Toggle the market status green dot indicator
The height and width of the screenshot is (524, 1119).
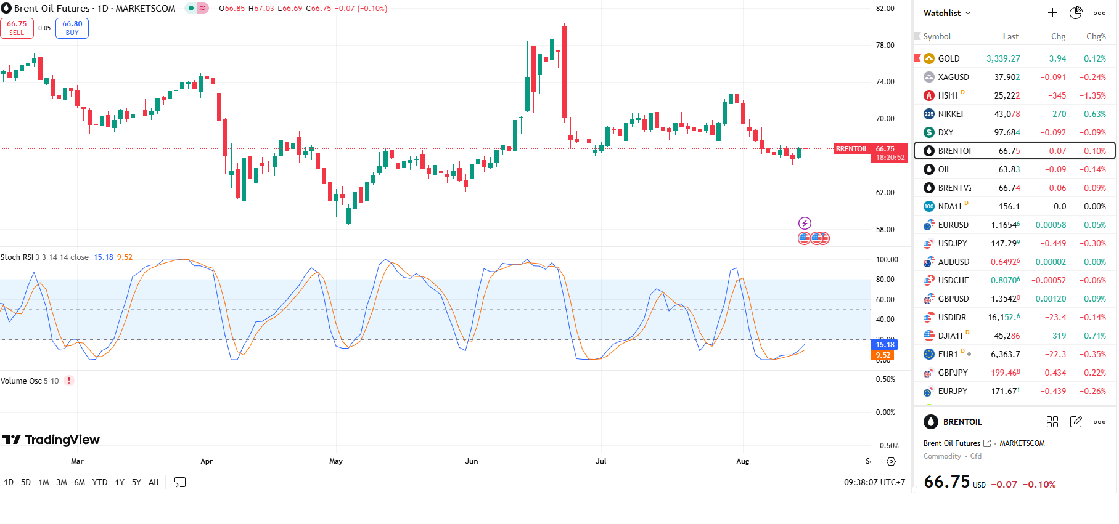(x=191, y=9)
